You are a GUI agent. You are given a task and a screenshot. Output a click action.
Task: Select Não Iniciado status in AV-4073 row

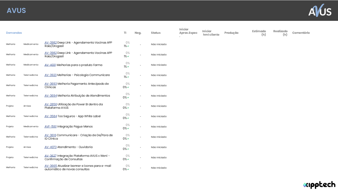[159, 147]
